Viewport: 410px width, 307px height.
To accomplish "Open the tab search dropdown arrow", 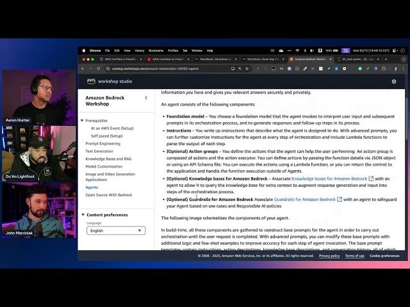I will [404, 59].
